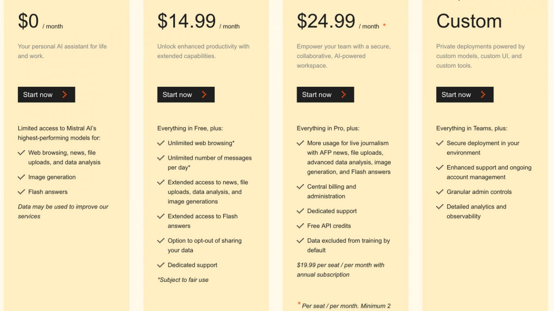Image resolution: width=554 pixels, height=311 pixels.
Task: Click the checkmark next to Unlimited web browsing
Action: (x=161, y=143)
